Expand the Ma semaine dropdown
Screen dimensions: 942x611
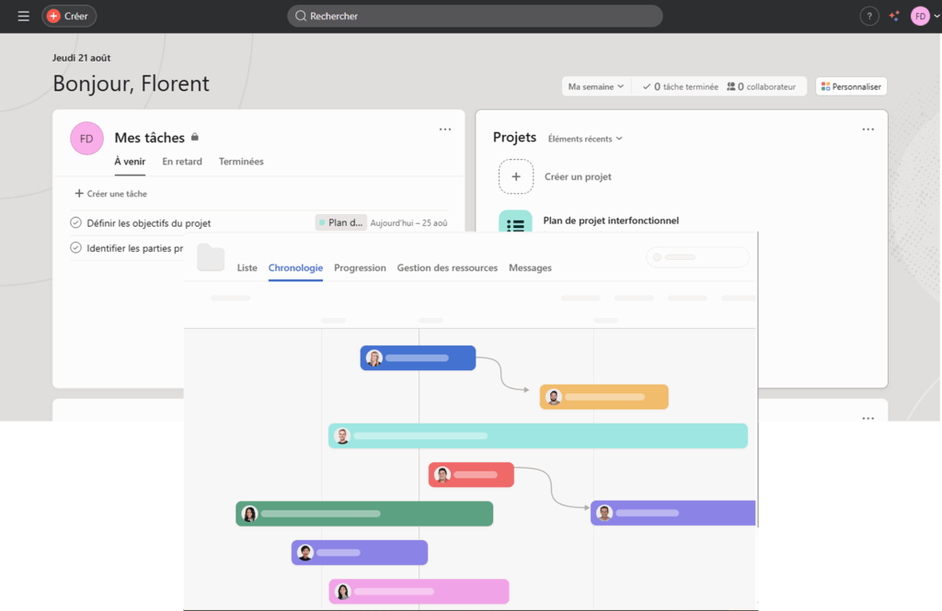point(596,86)
